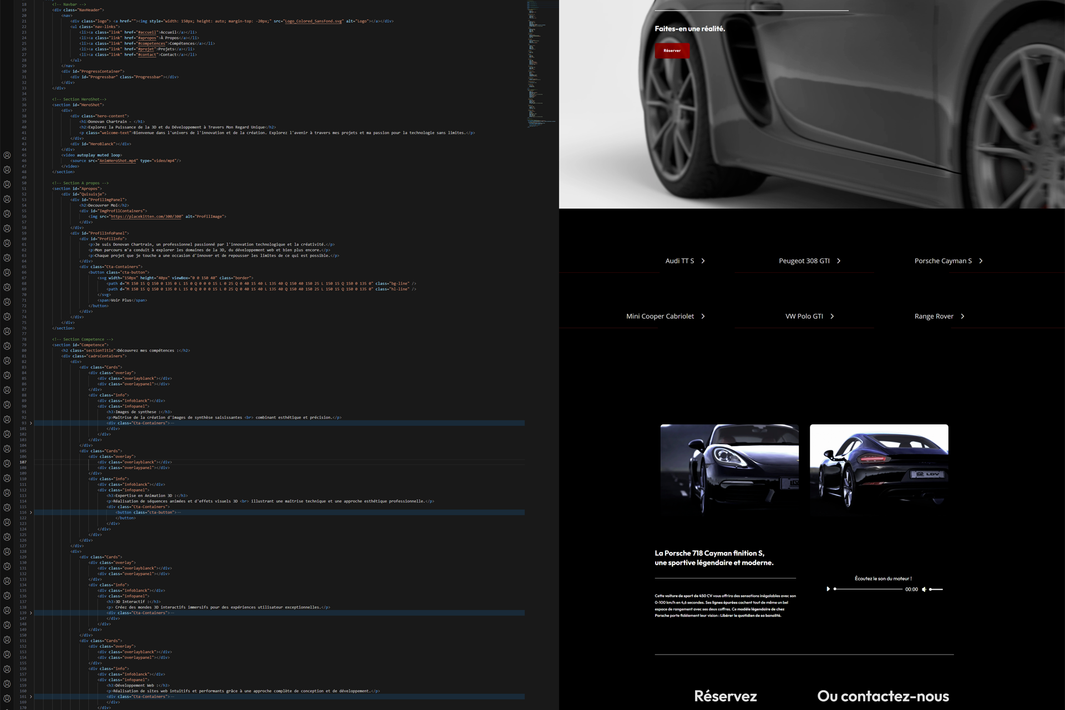Click the "Développement Web" h3 line
This screenshot has width=1065, height=710.
pos(138,686)
